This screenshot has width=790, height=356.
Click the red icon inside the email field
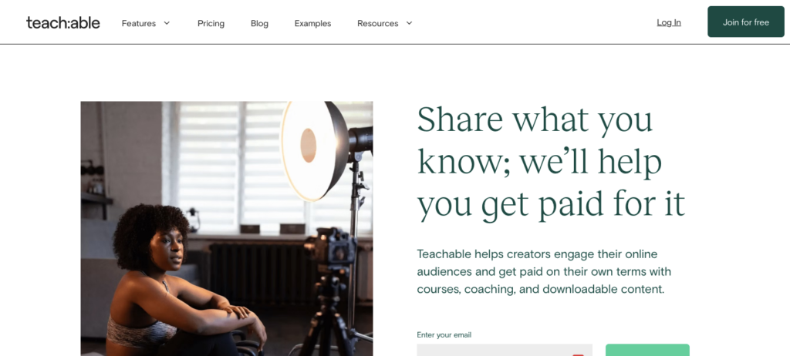coord(578,354)
